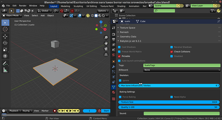Open the Material properties tab icon
Image resolution: width=222 pixels, height=120 pixels.
(114, 92)
